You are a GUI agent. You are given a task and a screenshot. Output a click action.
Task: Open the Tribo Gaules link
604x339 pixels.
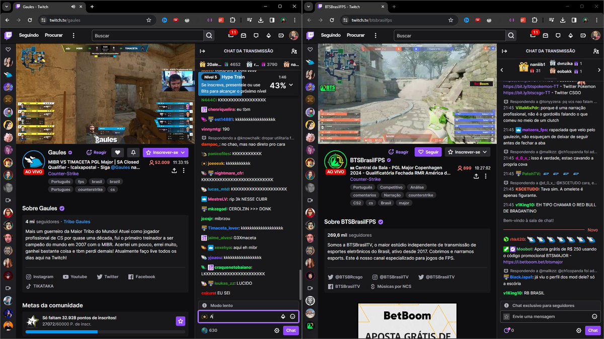tap(76, 221)
